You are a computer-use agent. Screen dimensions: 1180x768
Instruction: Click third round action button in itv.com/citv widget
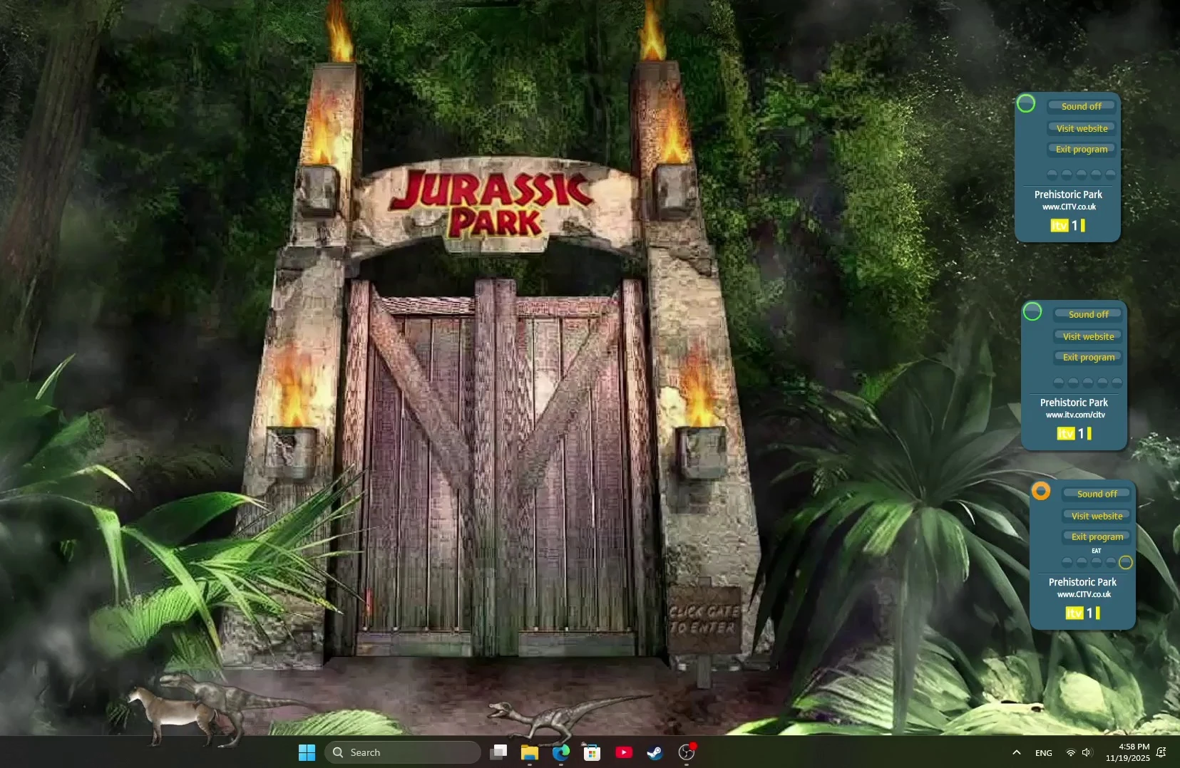(1088, 383)
